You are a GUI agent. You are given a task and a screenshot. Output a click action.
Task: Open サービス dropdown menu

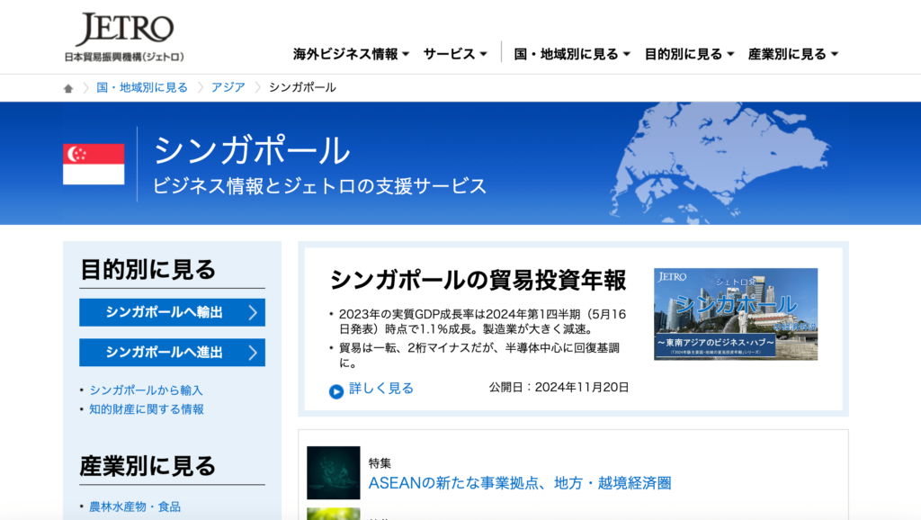click(455, 54)
